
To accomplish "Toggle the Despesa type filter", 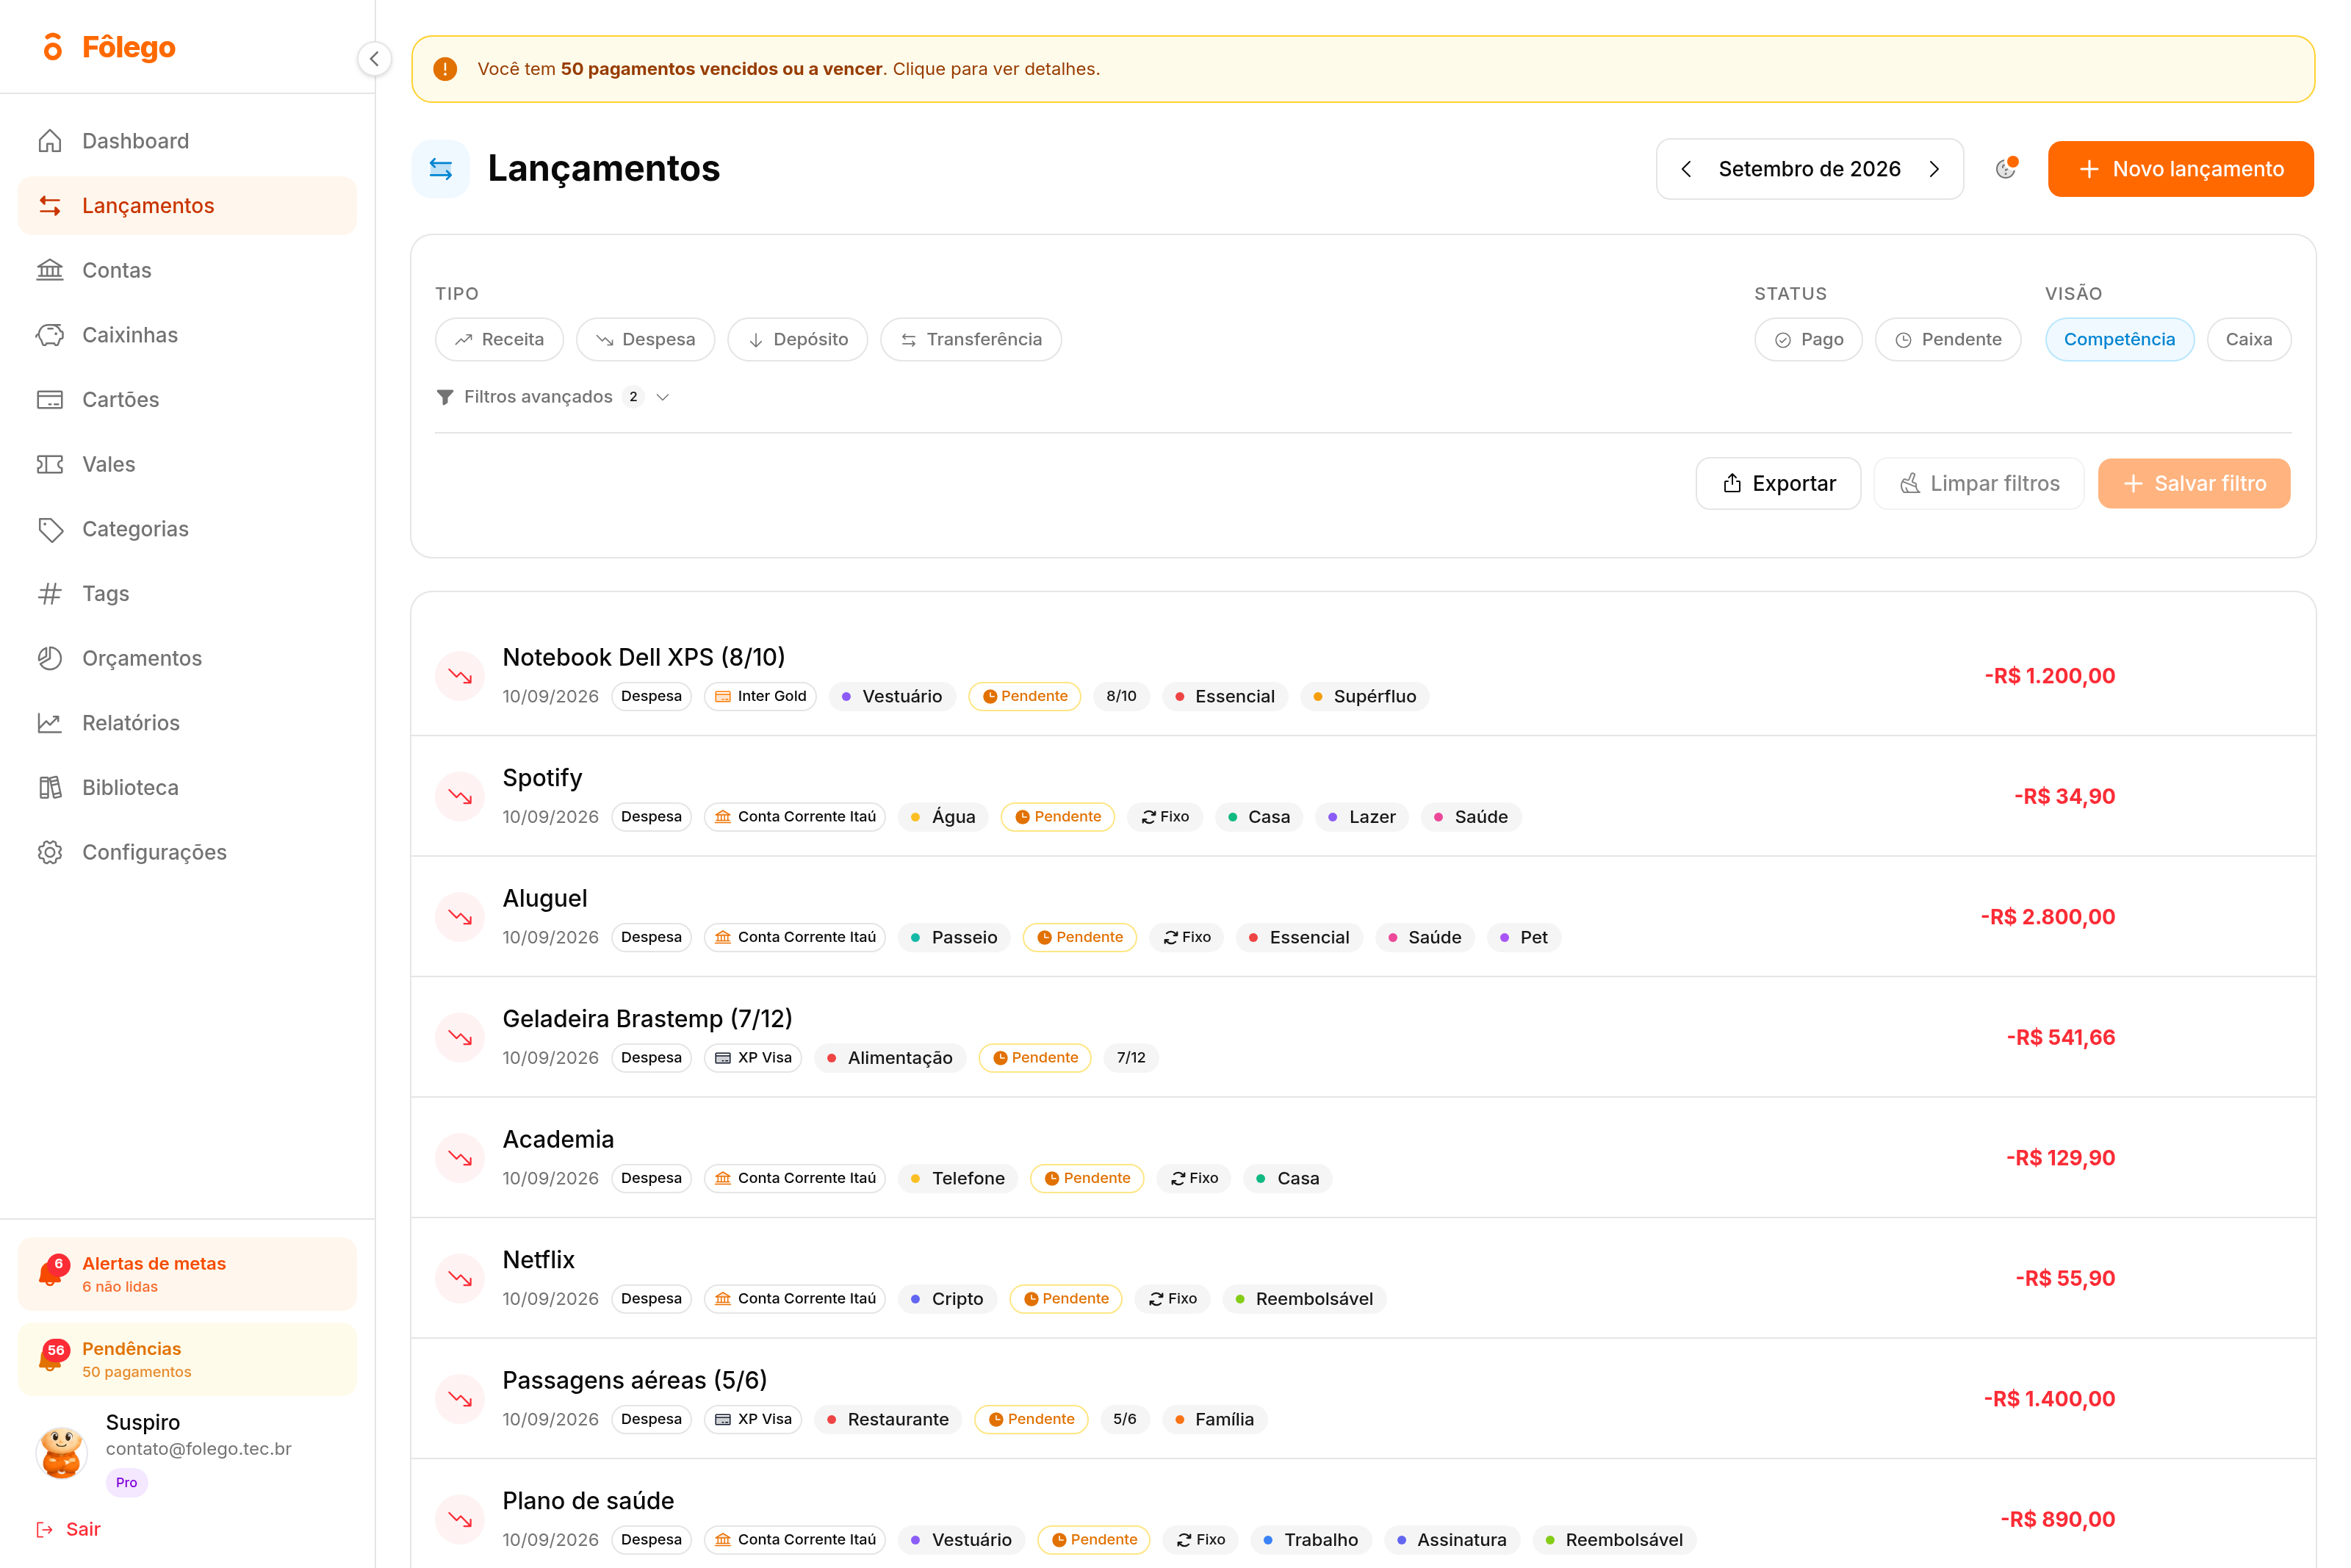I will (x=646, y=340).
